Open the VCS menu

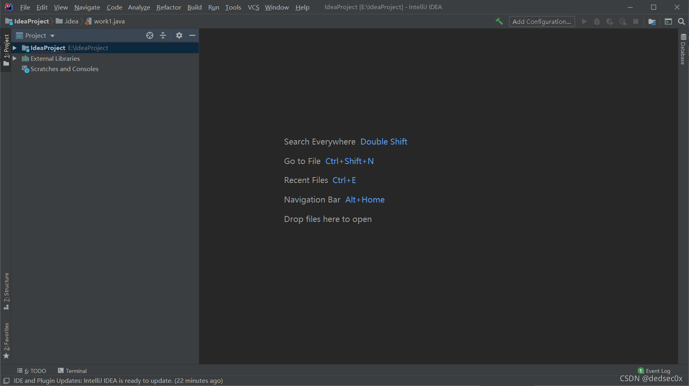pos(254,7)
